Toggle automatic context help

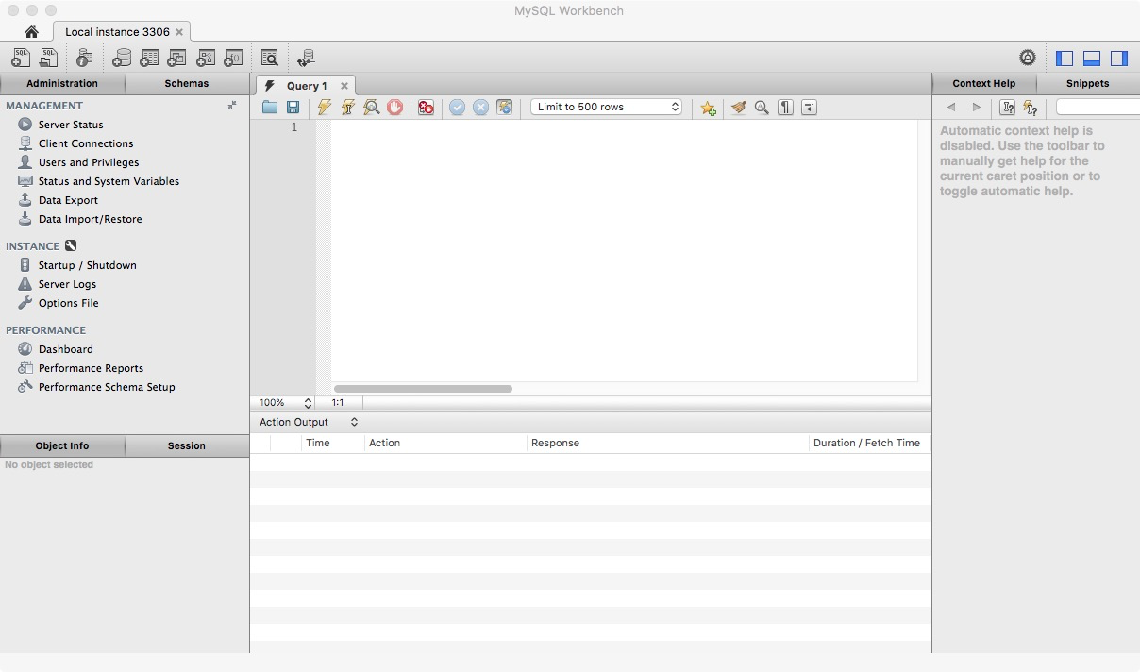pyautogui.click(x=1031, y=108)
